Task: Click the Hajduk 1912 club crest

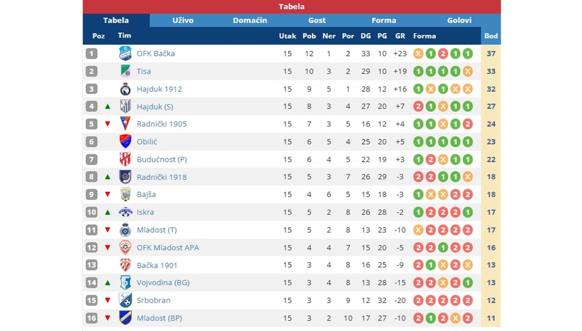Action: (x=126, y=89)
